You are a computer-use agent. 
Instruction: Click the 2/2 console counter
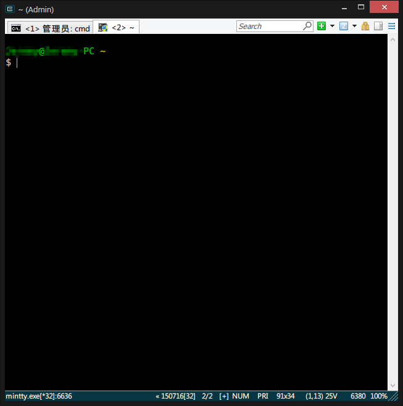click(x=207, y=396)
